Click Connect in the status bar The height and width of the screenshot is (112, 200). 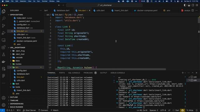tap(43, 110)
